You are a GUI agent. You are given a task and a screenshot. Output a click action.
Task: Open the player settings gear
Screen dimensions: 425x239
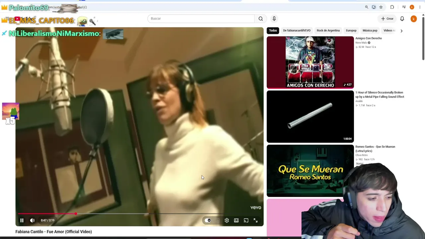tap(227, 220)
